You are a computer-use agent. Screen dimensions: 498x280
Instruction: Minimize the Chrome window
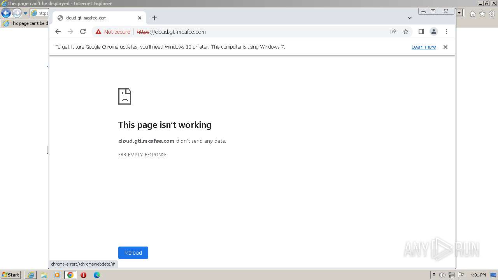[x=423, y=12]
